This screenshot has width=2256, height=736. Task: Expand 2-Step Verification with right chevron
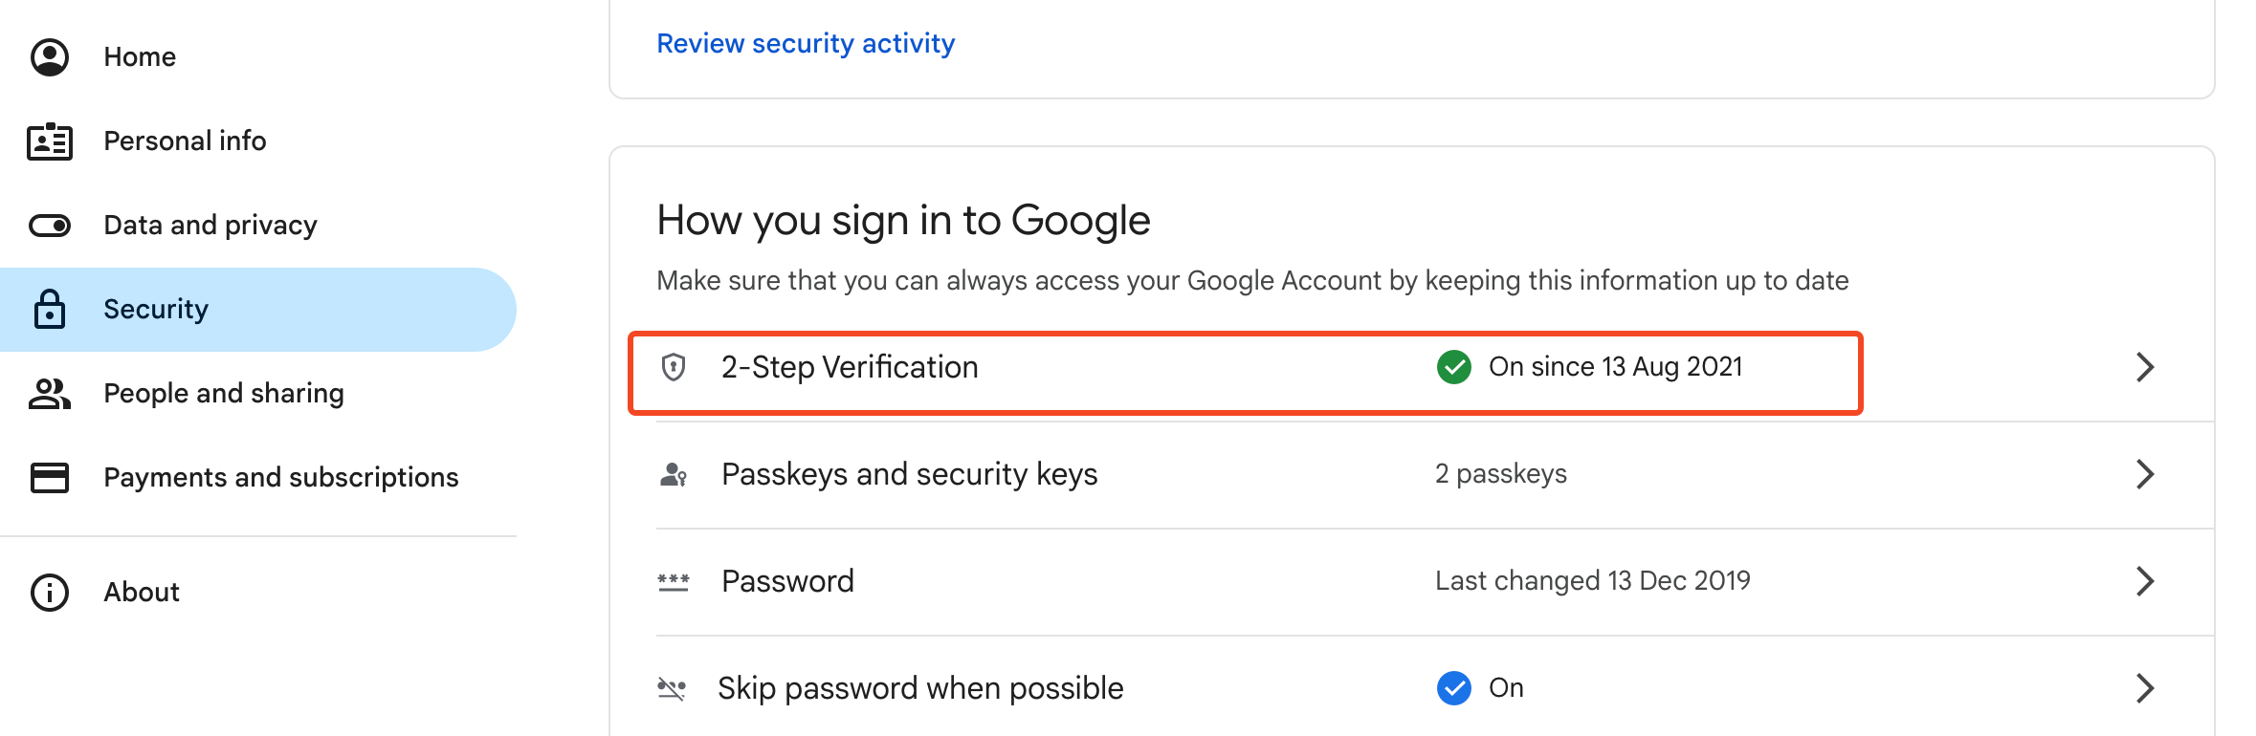[2145, 367]
